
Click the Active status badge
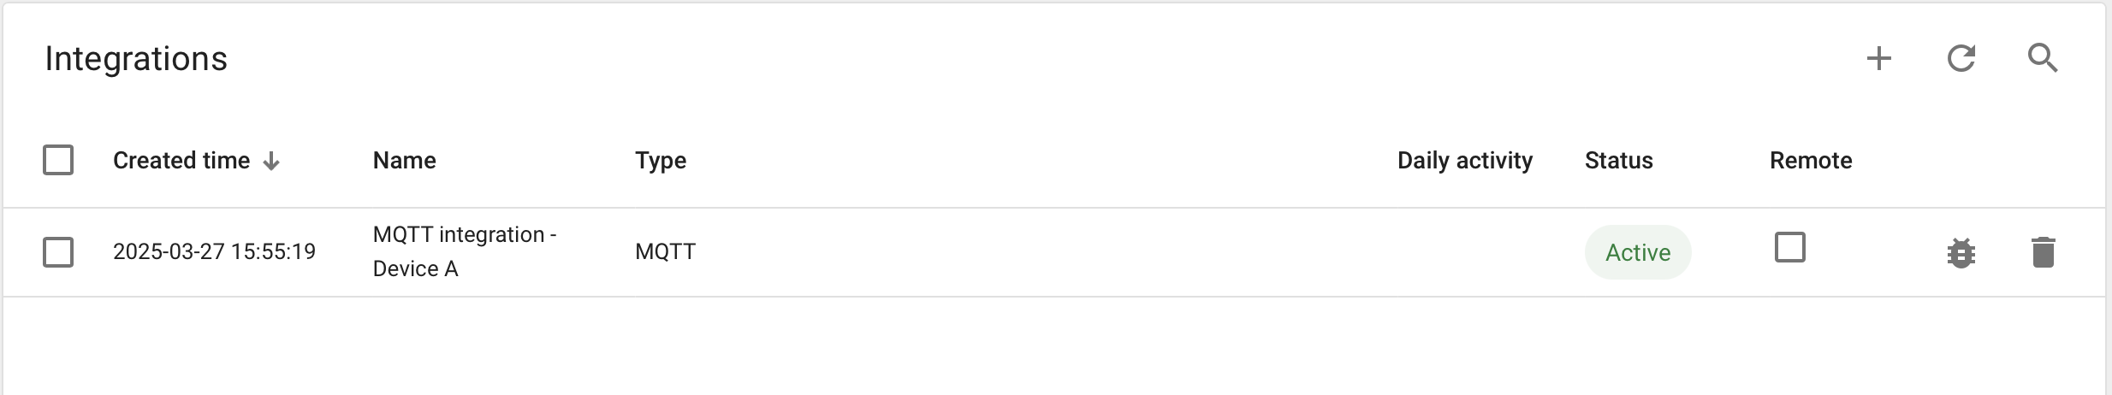click(x=1638, y=252)
